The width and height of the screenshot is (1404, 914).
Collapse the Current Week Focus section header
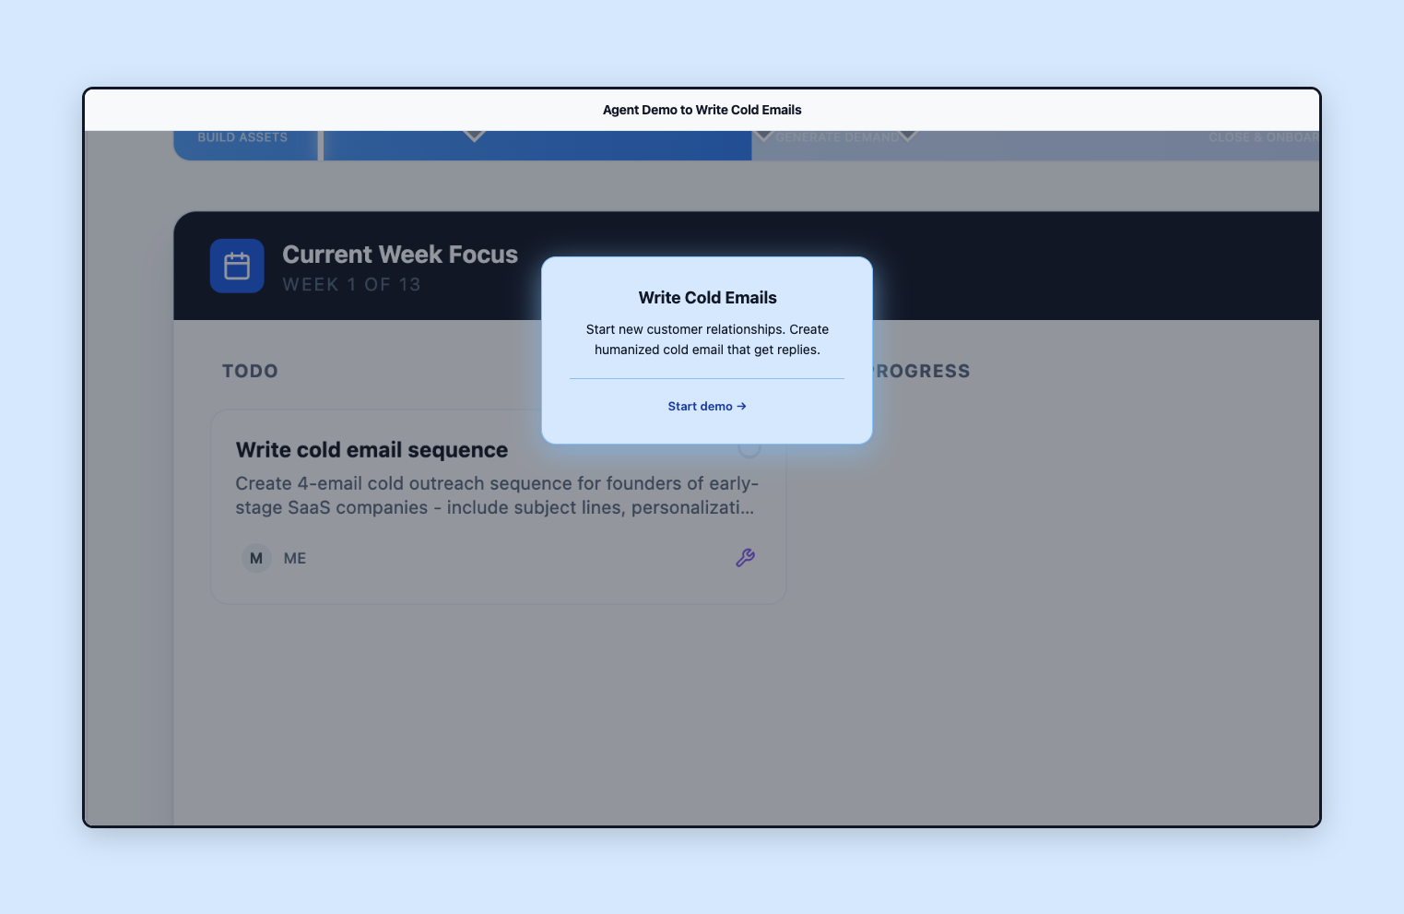click(x=400, y=255)
